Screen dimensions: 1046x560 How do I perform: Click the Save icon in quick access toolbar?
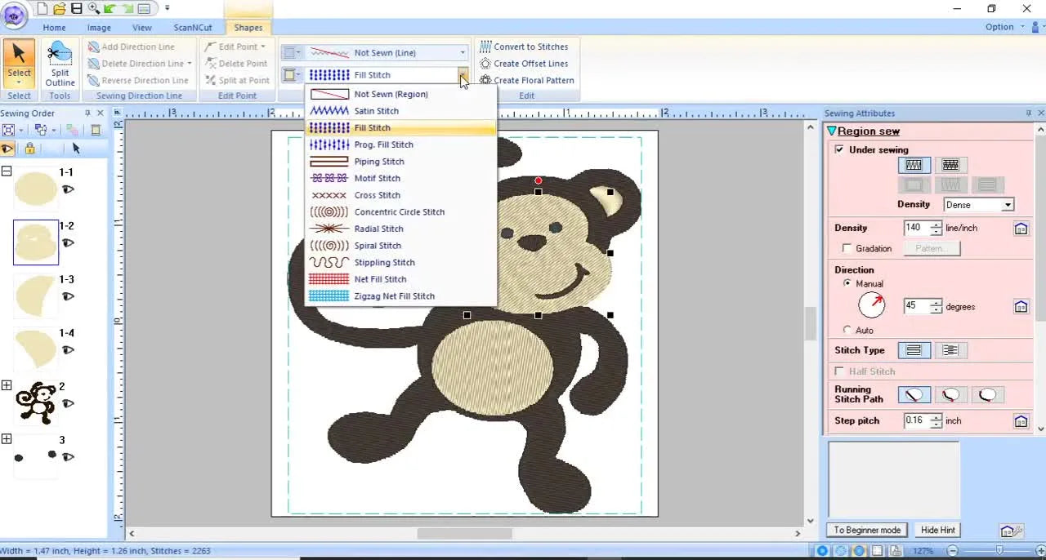pos(75,8)
